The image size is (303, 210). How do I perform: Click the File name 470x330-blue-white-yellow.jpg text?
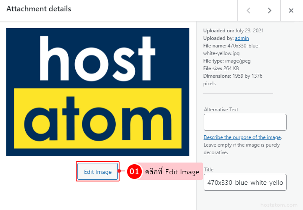coord(231,50)
